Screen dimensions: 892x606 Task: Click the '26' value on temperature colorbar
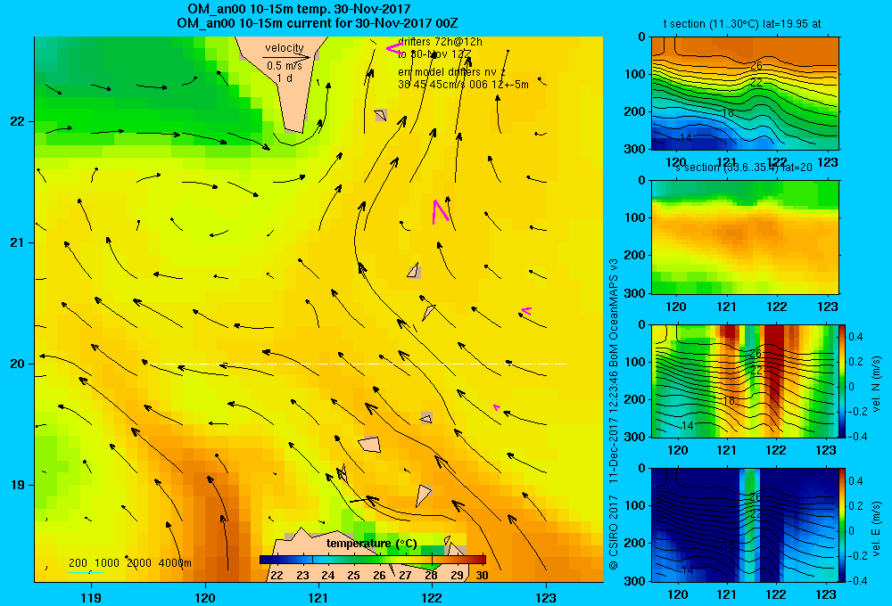click(379, 576)
